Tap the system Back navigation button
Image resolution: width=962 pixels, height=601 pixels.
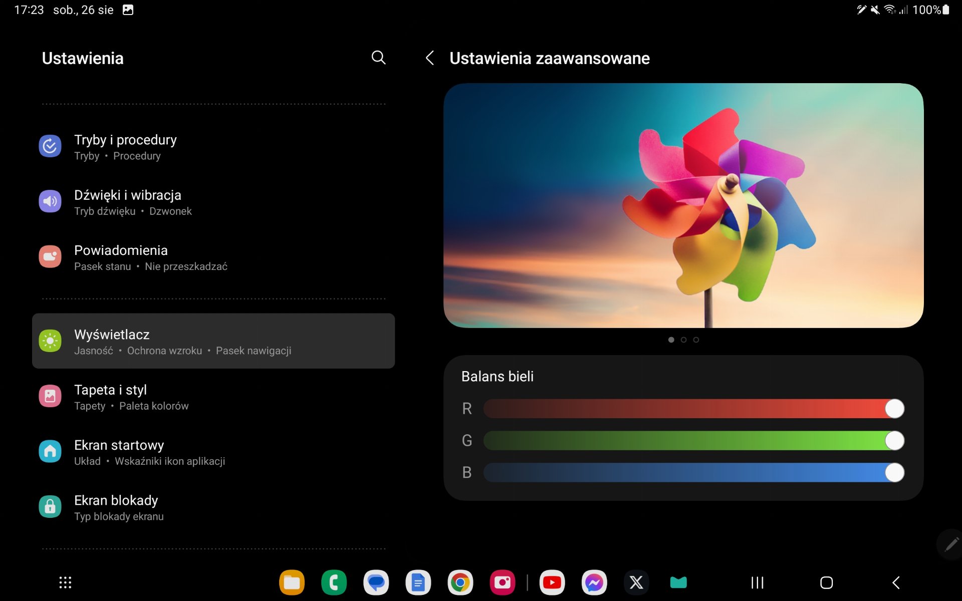[x=896, y=582]
